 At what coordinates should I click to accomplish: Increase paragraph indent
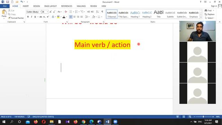click(x=92, y=11)
